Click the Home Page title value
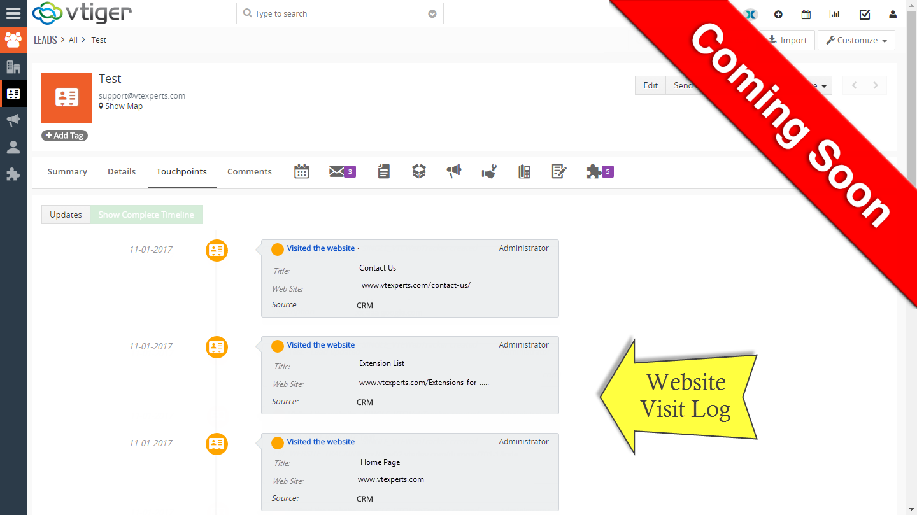 pyautogui.click(x=380, y=462)
